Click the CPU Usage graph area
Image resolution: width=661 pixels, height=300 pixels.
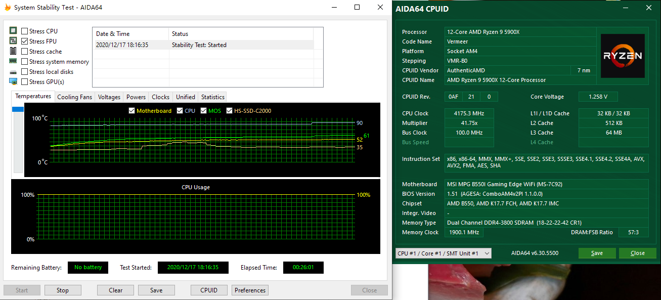(x=196, y=216)
